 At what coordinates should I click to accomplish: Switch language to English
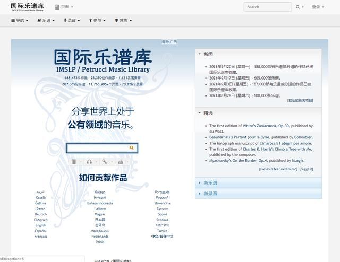pyautogui.click(x=41, y=225)
